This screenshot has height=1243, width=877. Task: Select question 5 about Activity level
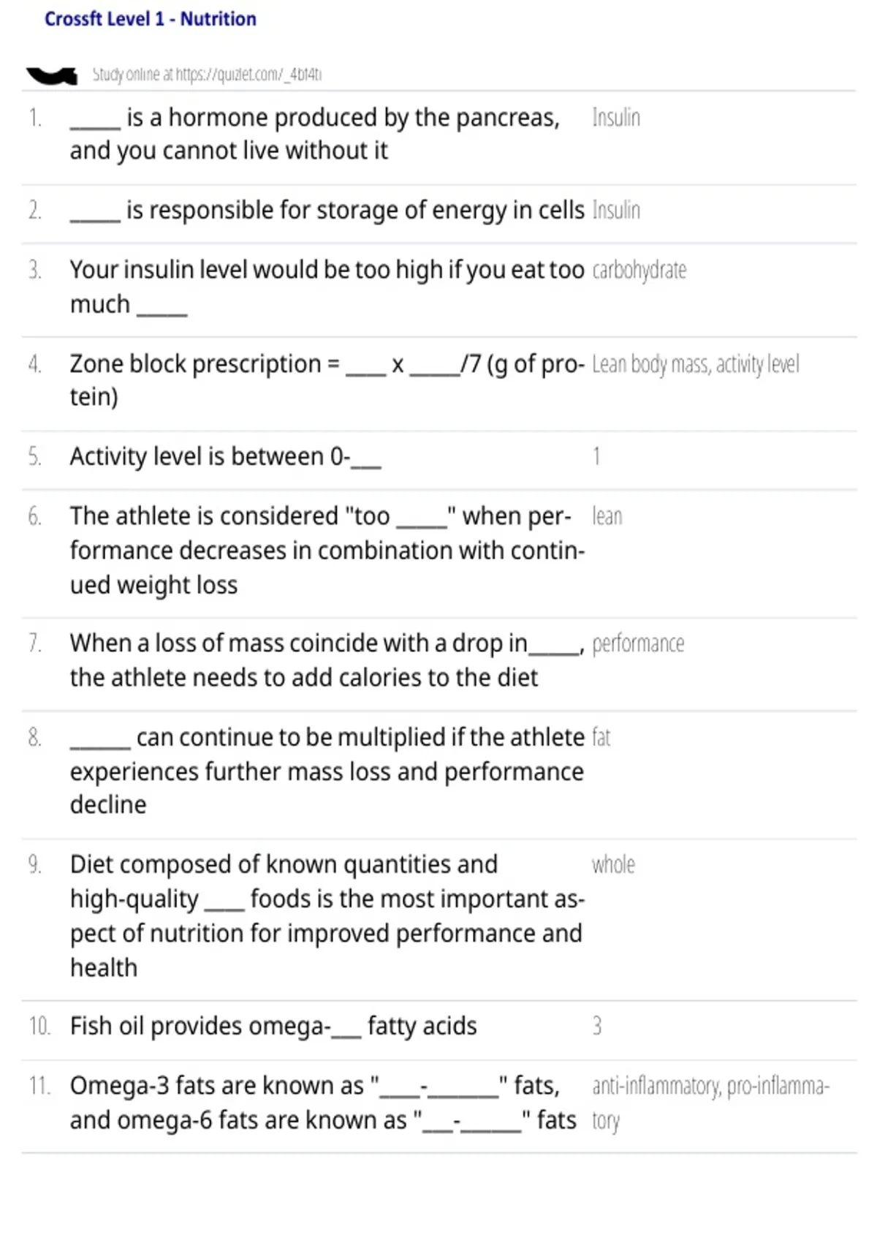[x=226, y=457]
